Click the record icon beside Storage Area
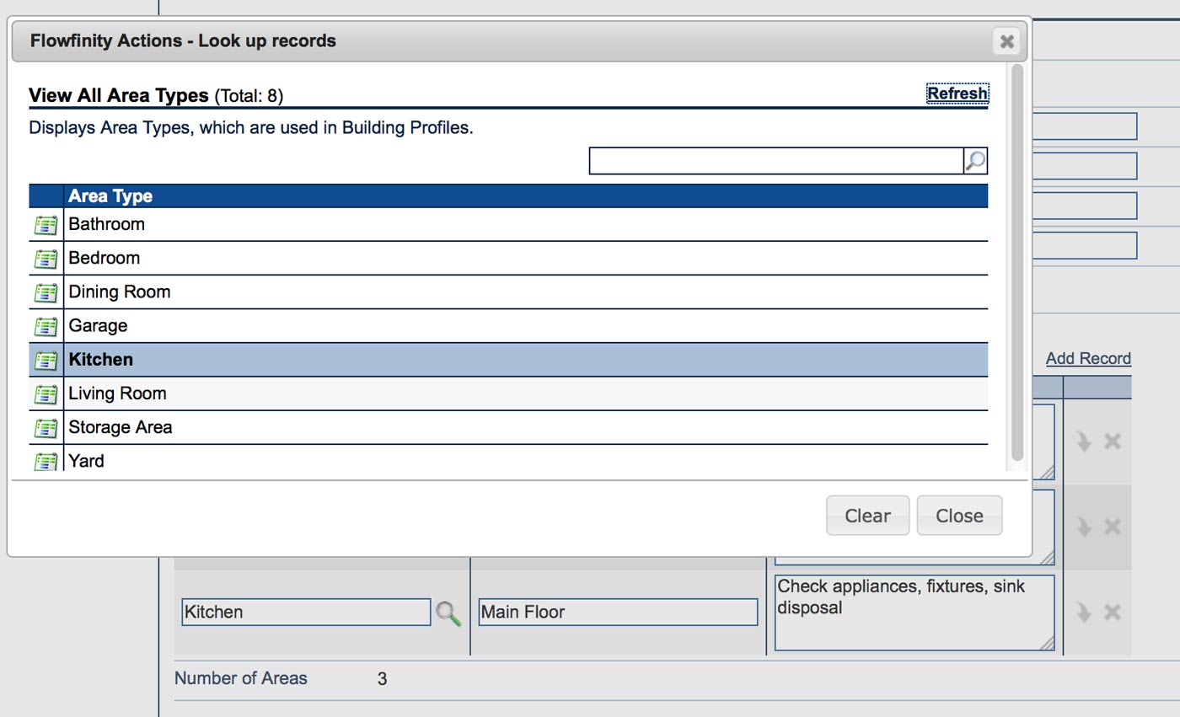1180x717 pixels. 46,427
